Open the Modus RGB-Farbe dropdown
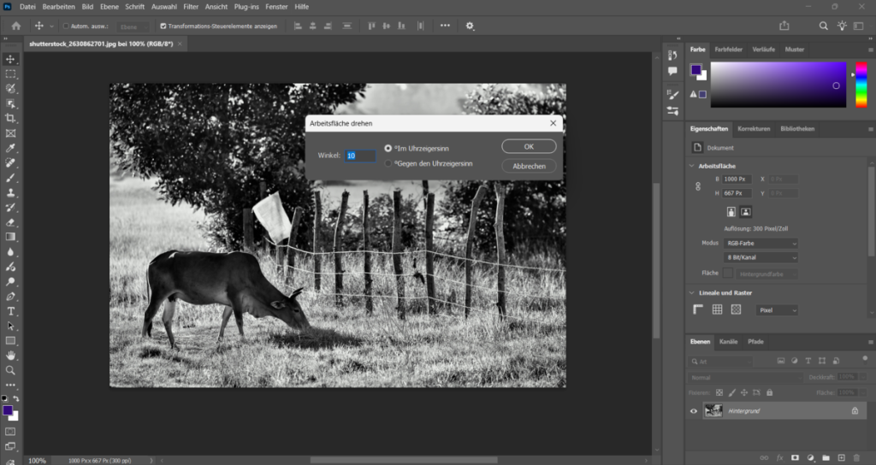The height and width of the screenshot is (465, 876). 761,244
